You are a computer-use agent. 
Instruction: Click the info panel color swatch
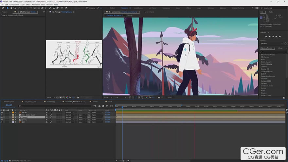(x=261, y=18)
